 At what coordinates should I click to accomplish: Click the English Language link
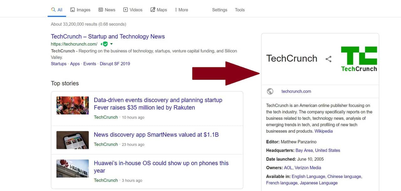(308, 176)
